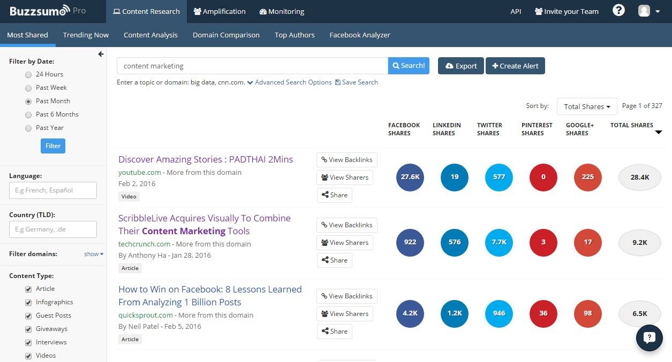Click the sort arrow under Total Shares column
Image resolution: width=672 pixels, height=362 pixels.
[659, 132]
